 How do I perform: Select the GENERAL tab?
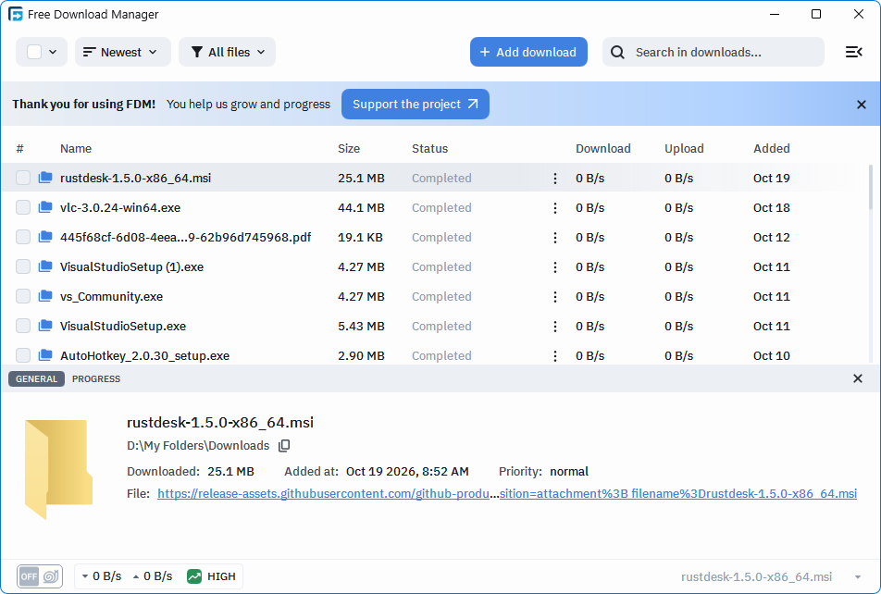[x=36, y=378]
